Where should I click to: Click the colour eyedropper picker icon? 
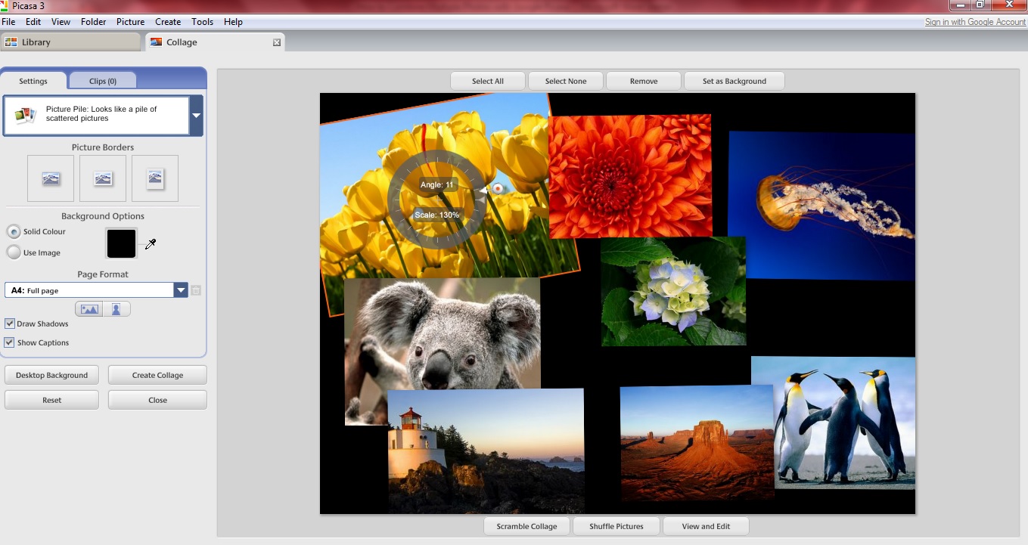[151, 244]
